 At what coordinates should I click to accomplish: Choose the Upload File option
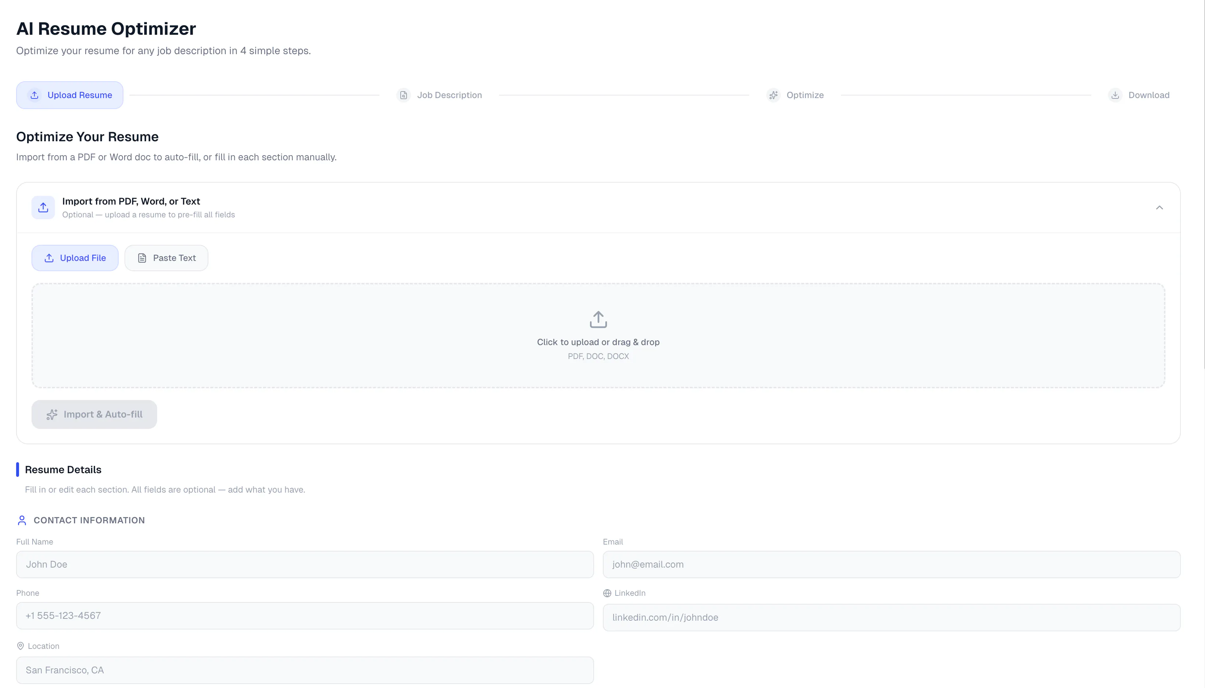pos(75,258)
